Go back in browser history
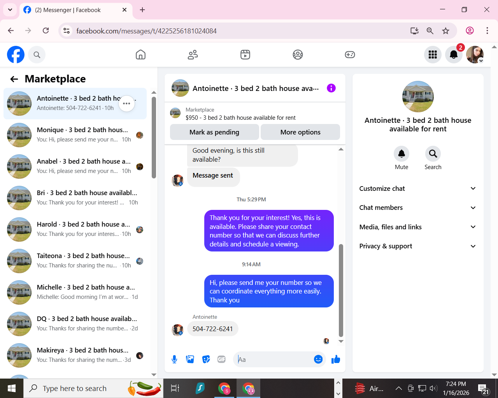Image resolution: width=498 pixels, height=398 pixels. [11, 31]
